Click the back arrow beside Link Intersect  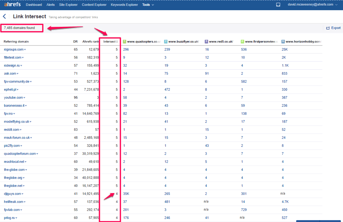tap(4, 16)
